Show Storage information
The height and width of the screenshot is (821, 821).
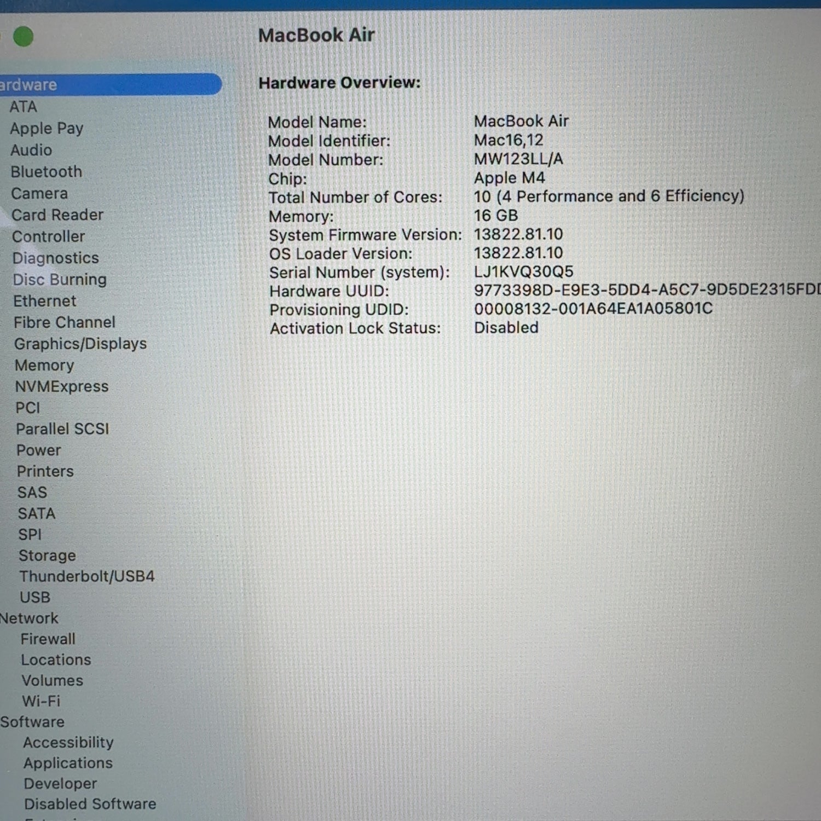(x=47, y=556)
